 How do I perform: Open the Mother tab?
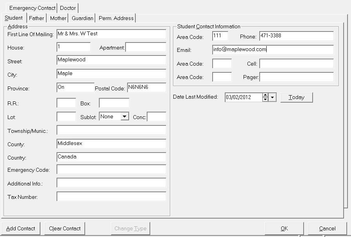[x=58, y=18]
